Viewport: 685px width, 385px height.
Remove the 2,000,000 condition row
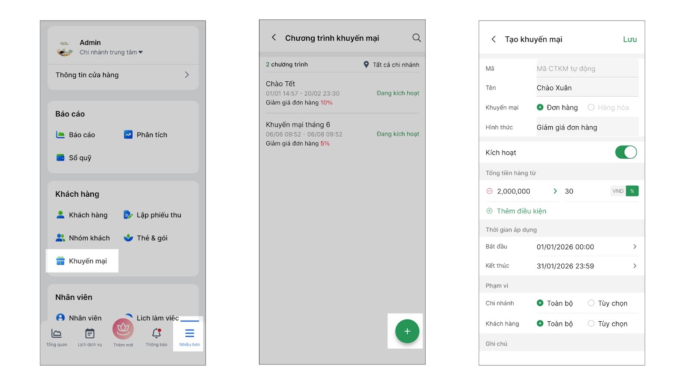[x=489, y=191]
